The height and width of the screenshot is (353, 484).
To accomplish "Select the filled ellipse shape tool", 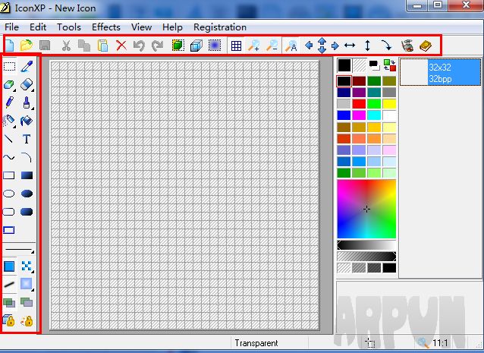I will (27, 194).
